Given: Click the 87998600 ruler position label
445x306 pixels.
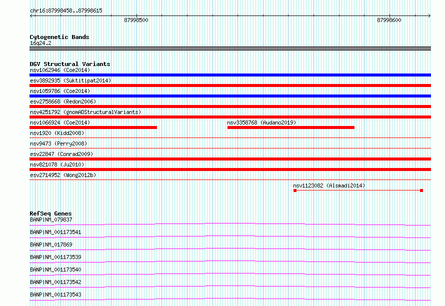Looking at the screenshot, I should [389, 20].
